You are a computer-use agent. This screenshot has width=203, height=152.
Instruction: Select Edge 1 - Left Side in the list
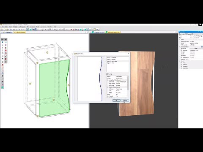[x=118, y=57]
